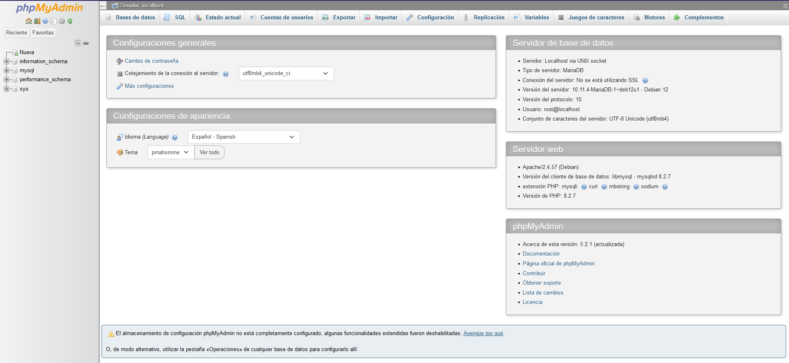Image resolution: width=789 pixels, height=363 pixels.
Task: Click the password change key icon
Action: coord(120,61)
